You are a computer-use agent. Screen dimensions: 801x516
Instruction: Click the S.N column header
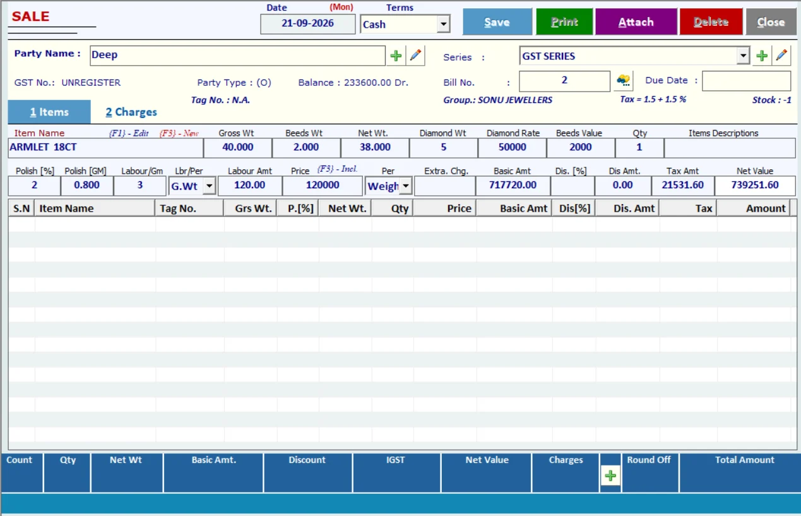(21, 208)
